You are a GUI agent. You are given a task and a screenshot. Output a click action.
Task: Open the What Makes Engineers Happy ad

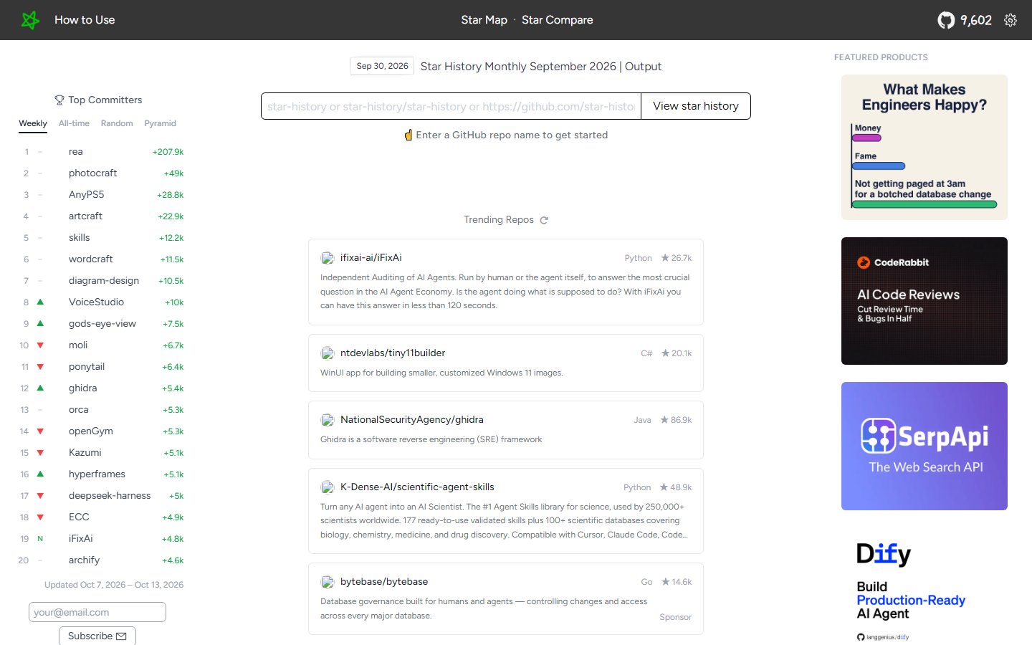tap(924, 147)
